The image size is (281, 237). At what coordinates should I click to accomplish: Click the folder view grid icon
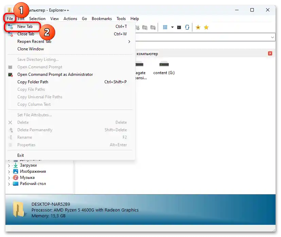pos(165,27)
